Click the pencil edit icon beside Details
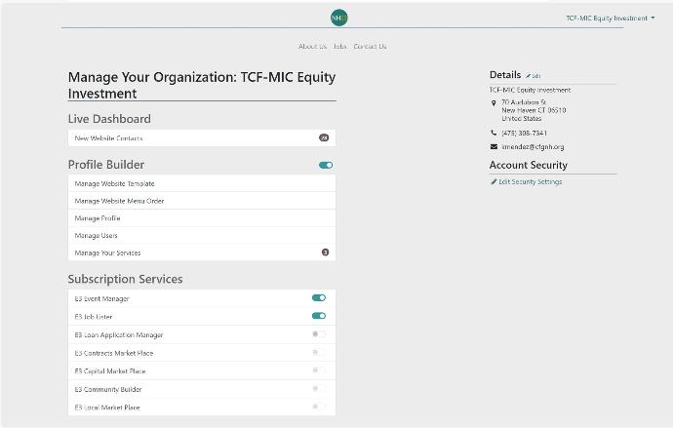Screen dimensions: 673x428 coord(529,76)
